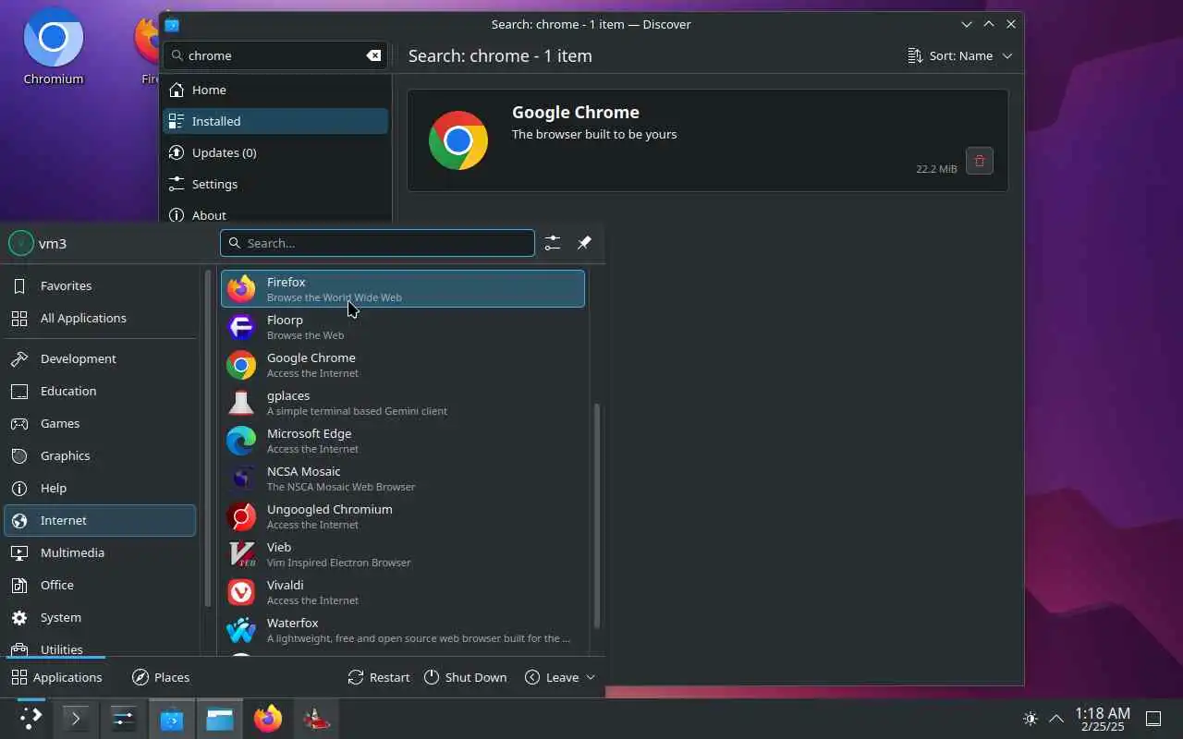
Task: Click the vm3 user avatar
Action: [20, 243]
